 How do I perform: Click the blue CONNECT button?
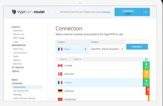tap(137, 47)
